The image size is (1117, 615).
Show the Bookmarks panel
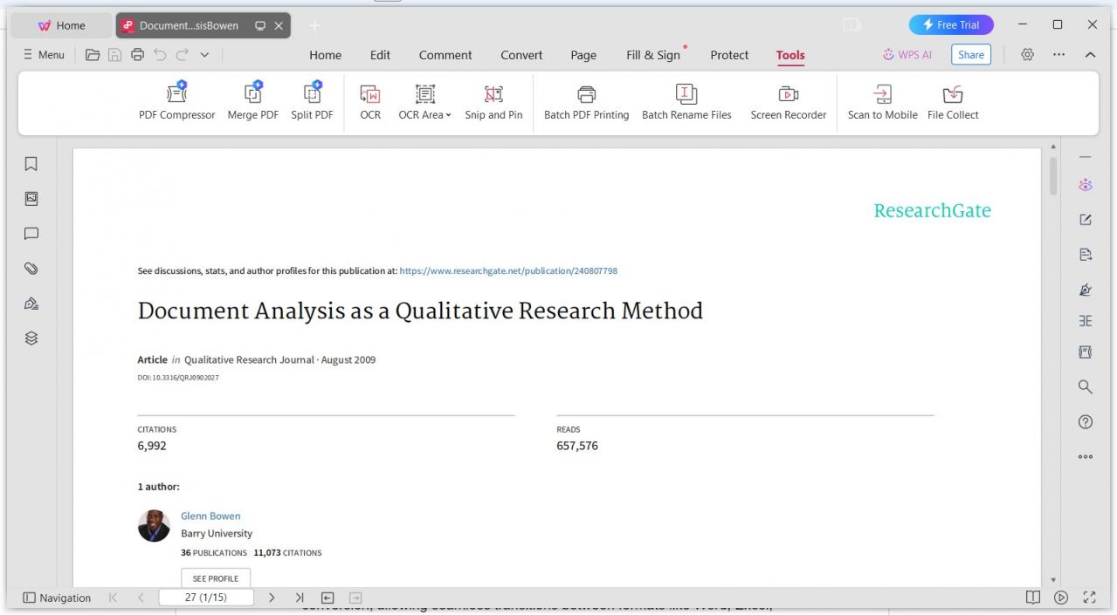click(x=31, y=163)
